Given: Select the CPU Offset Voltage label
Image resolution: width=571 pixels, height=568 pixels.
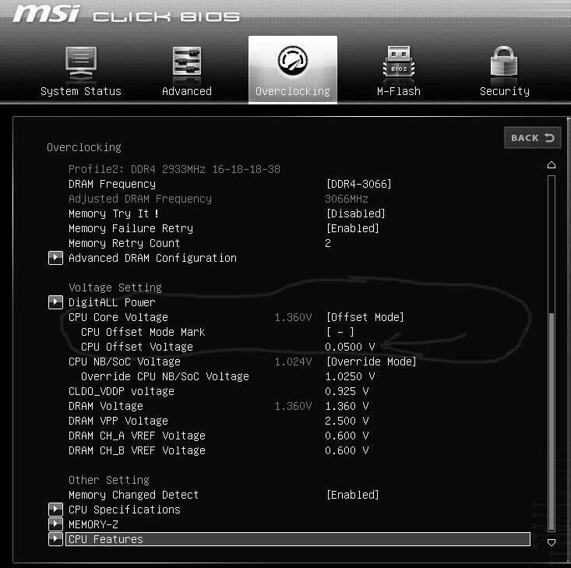Looking at the screenshot, I should pyautogui.click(x=136, y=347).
